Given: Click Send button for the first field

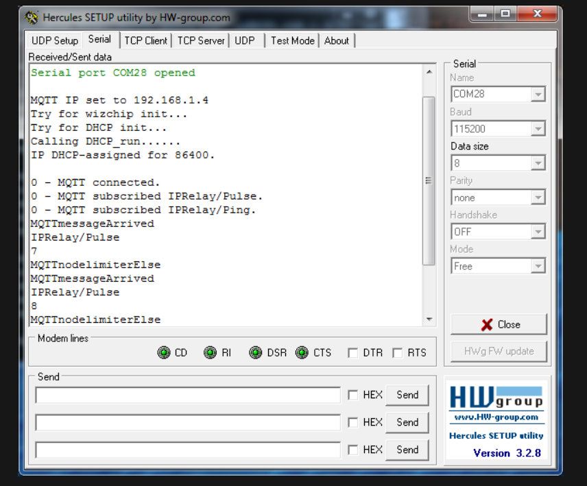Looking at the screenshot, I should pos(407,395).
